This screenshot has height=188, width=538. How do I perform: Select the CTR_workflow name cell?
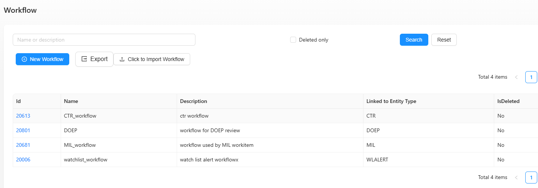pos(119,116)
